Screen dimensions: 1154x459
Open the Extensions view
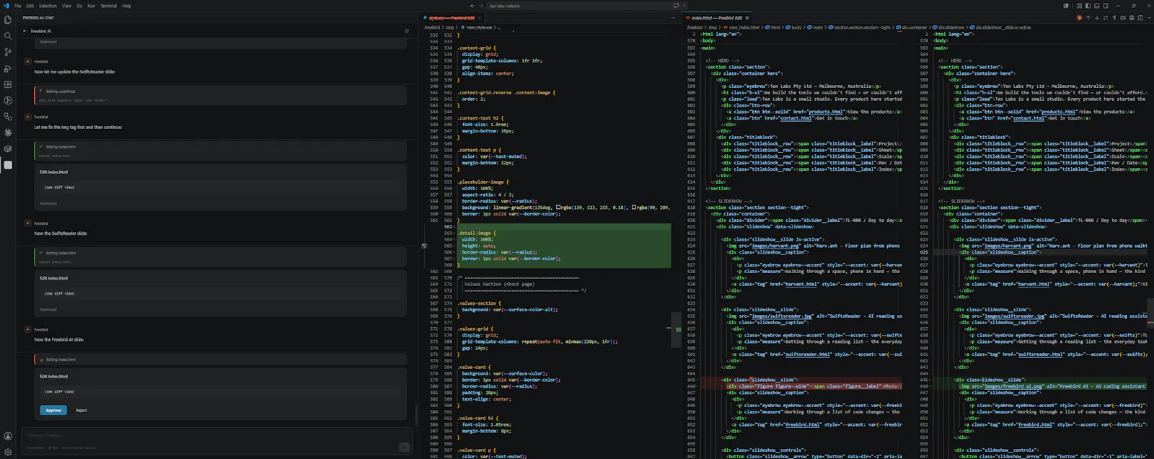click(x=8, y=84)
